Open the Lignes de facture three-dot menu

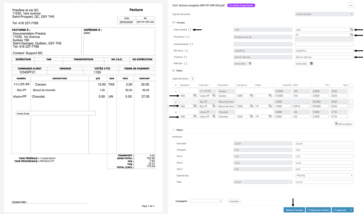click(192, 79)
